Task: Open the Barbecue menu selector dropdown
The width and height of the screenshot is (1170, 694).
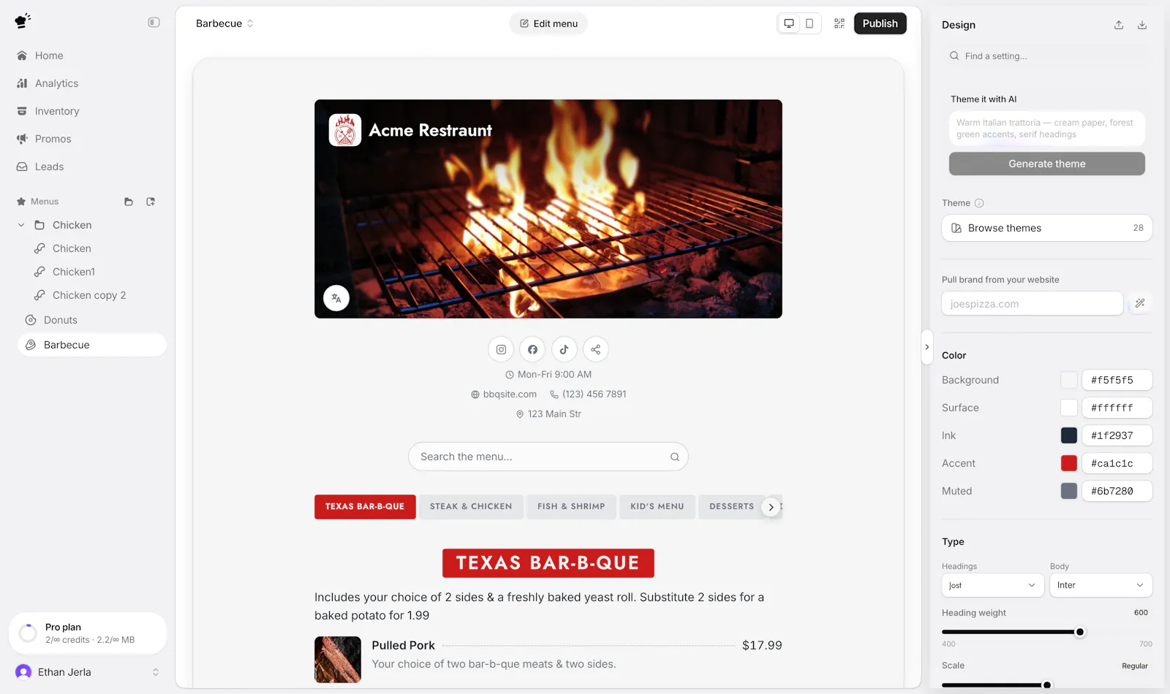Action: (224, 23)
